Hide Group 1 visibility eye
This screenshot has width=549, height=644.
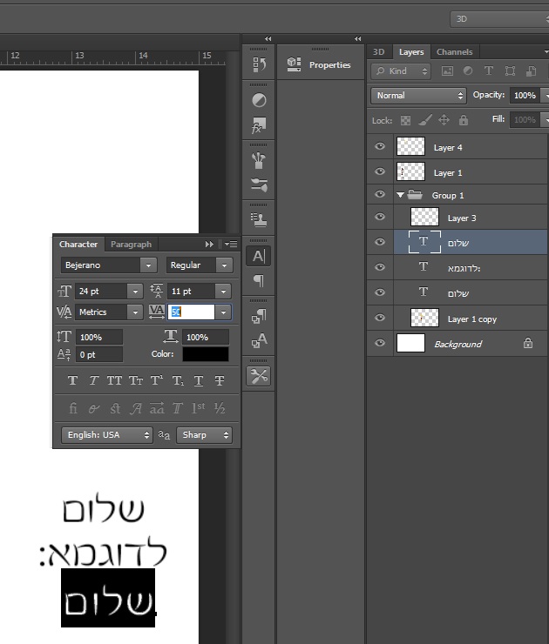380,194
